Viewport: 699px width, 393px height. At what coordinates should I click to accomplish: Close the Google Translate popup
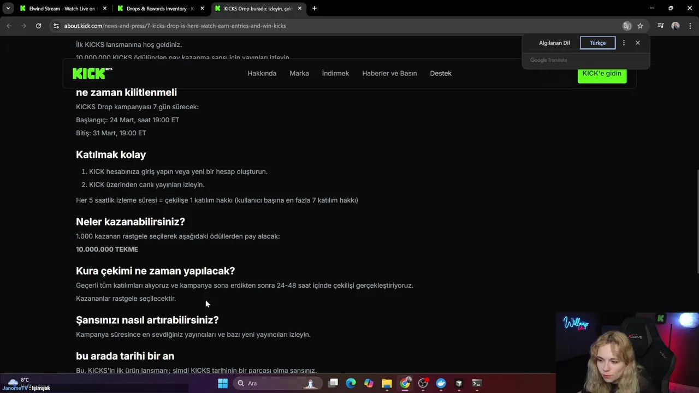637,43
